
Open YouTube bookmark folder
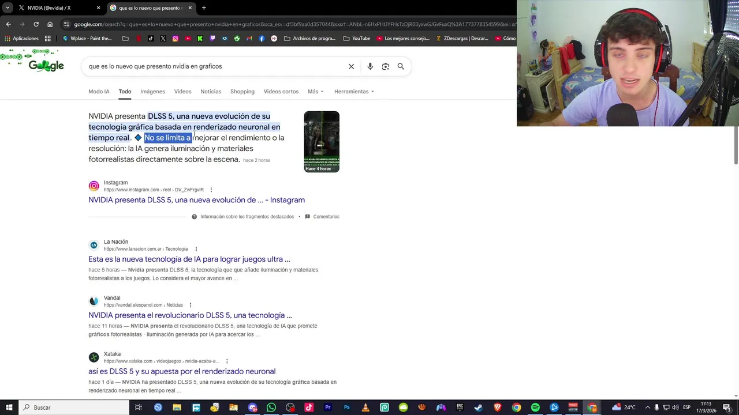[357, 39]
